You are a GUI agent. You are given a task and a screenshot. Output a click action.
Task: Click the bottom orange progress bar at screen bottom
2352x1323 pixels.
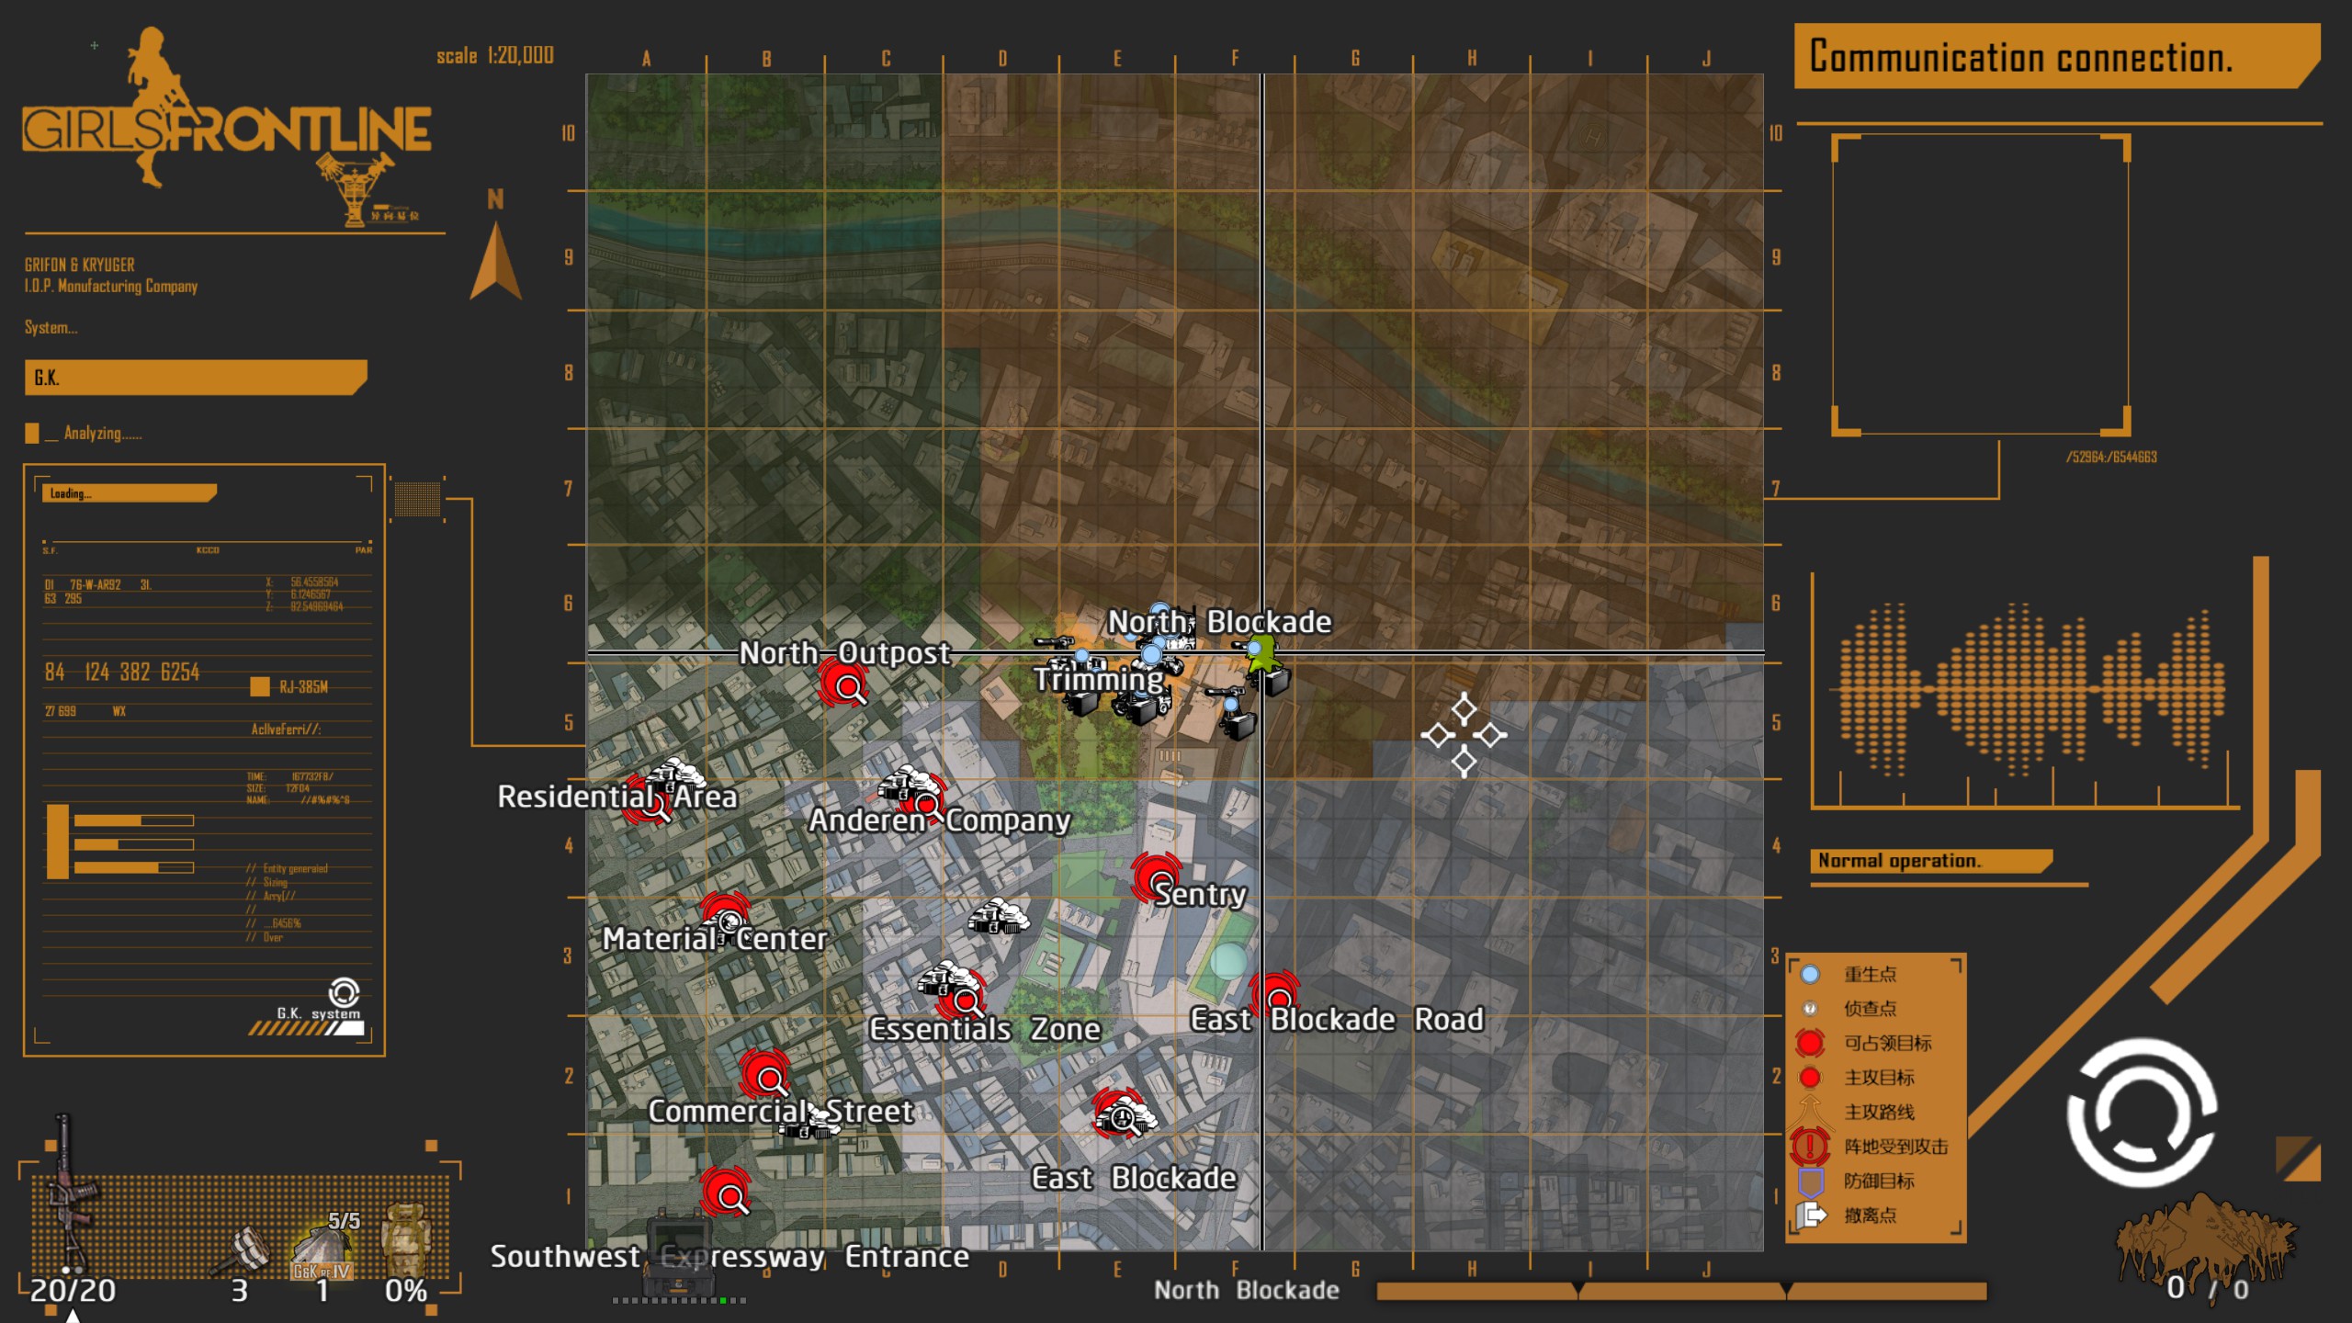(1681, 1291)
